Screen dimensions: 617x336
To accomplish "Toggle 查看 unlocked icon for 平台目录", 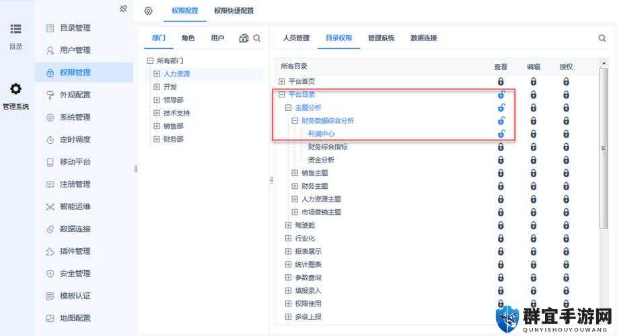I will tap(501, 94).
